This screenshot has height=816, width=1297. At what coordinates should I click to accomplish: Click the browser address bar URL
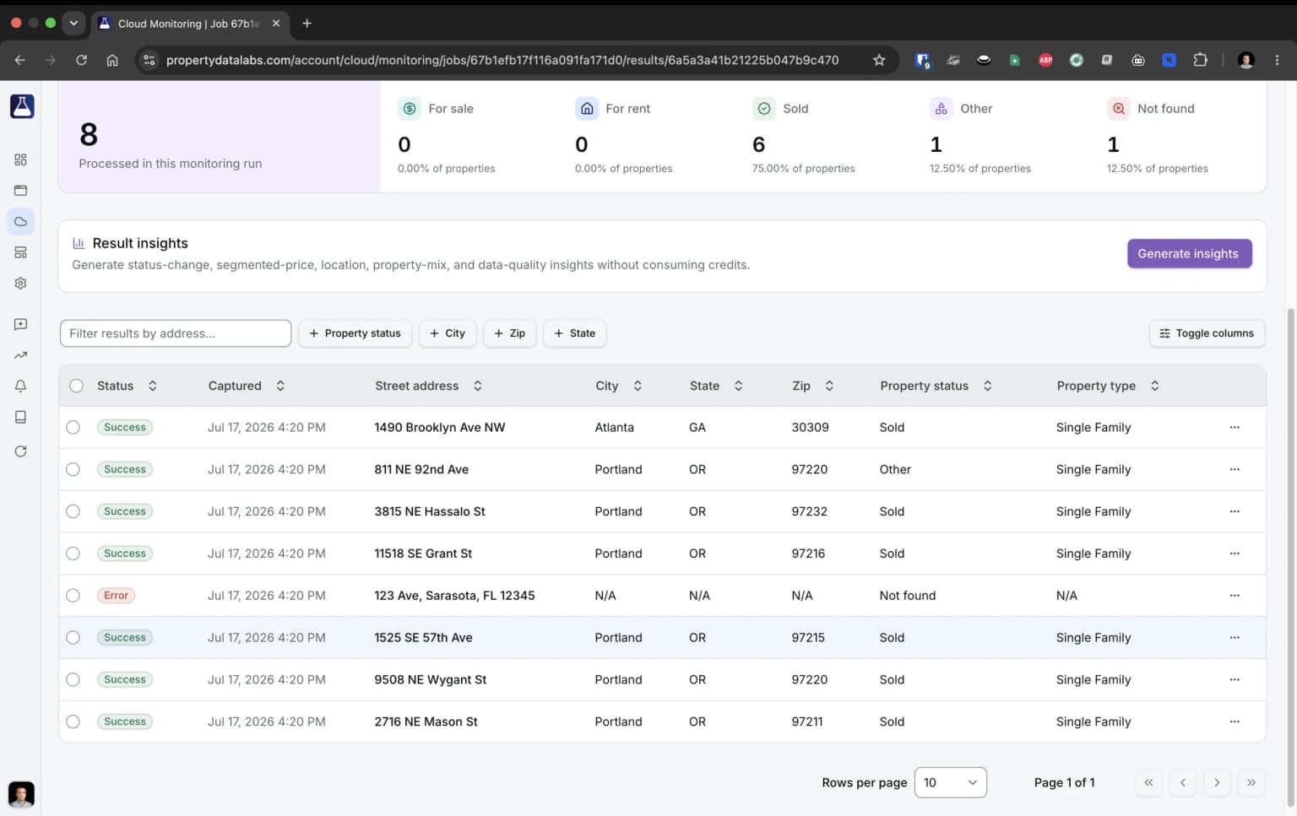tap(502, 60)
